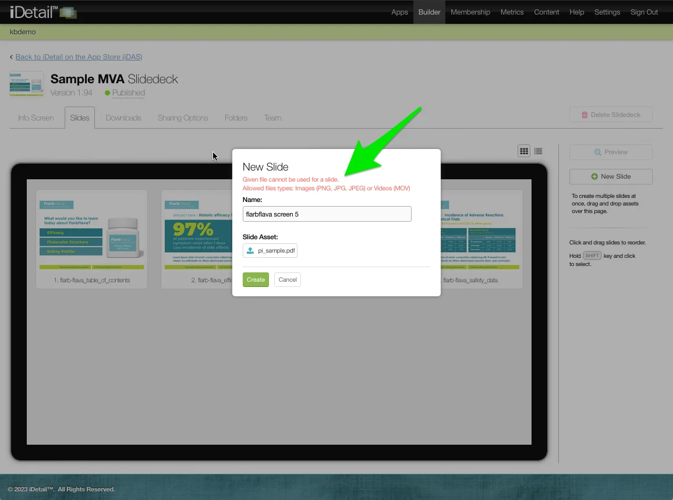Open the Team tab

pyautogui.click(x=272, y=118)
